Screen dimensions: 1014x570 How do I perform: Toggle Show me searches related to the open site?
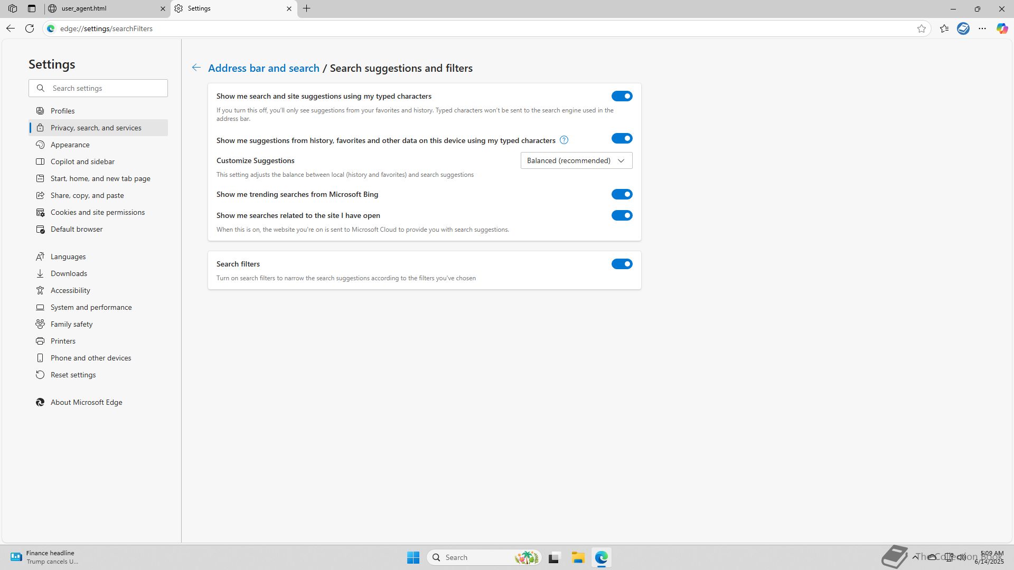click(622, 215)
